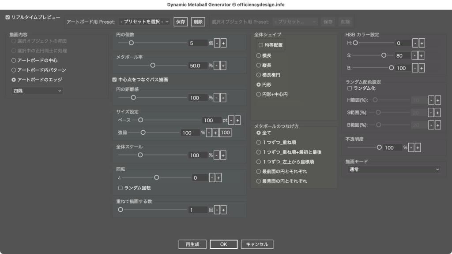Click the 100 reset button beside 強弱
Screen dimensions: 452x254
tap(225, 133)
